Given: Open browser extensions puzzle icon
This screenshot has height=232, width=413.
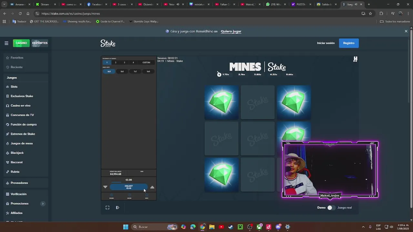Looking at the screenshot, I should click(x=381, y=14).
